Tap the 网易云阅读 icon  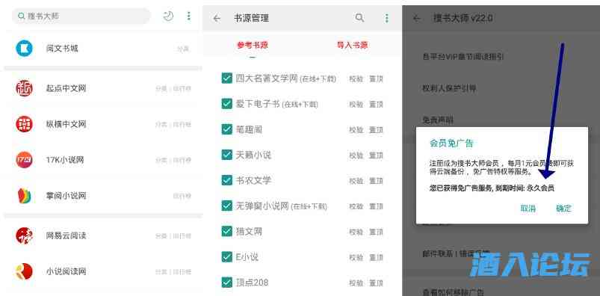pyautogui.click(x=24, y=235)
